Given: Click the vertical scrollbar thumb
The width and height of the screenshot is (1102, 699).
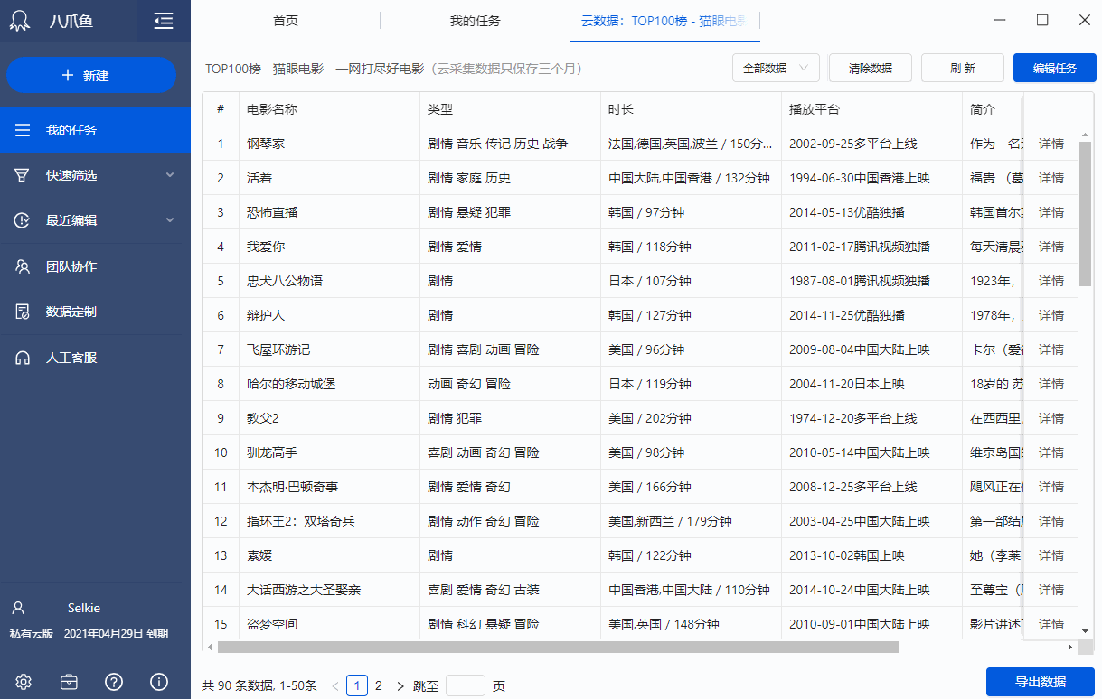Looking at the screenshot, I should [x=1085, y=213].
